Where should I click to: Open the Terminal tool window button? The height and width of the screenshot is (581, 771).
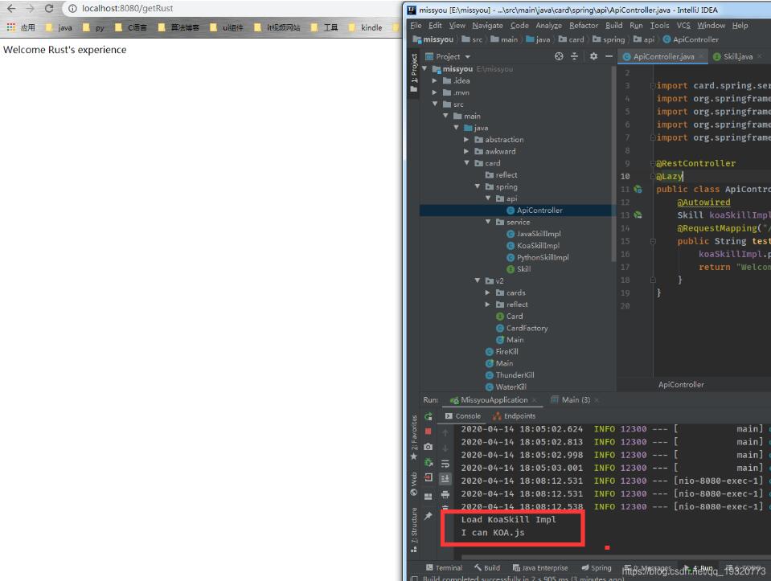[x=444, y=568]
